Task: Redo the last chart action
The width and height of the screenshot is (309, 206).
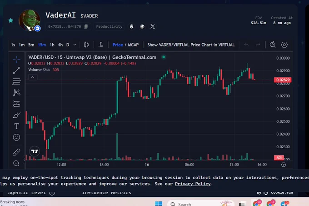Action: [x=258, y=45]
